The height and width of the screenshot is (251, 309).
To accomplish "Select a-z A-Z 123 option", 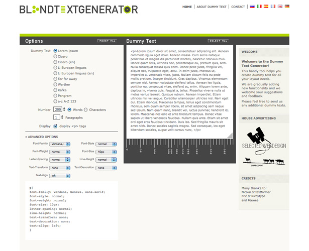I will point(55,101).
